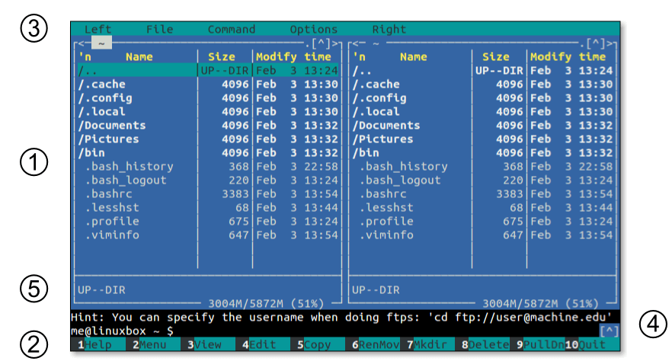The width and height of the screenshot is (672, 361).
Task: Select /.config directory in left panel
Action: click(x=208, y=97)
